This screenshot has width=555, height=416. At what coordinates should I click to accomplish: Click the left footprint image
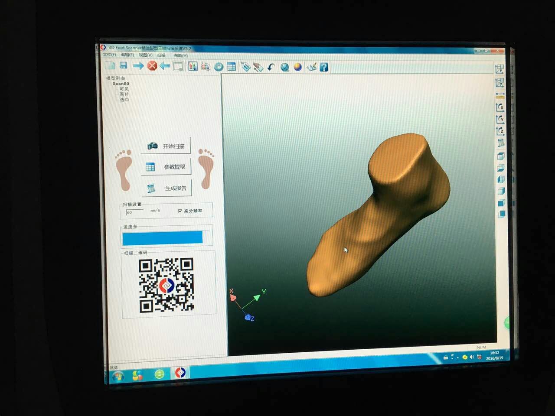[x=124, y=170]
